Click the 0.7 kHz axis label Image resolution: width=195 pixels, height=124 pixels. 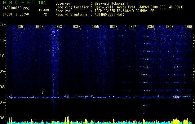(x=2, y=102)
